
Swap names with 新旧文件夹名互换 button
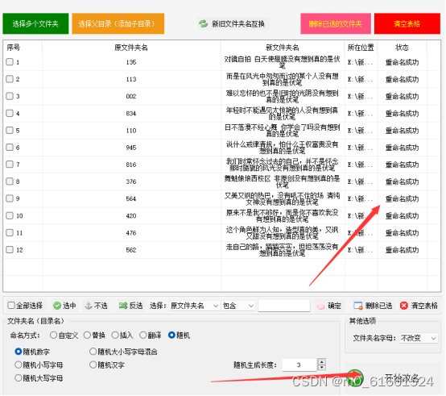coord(233,23)
